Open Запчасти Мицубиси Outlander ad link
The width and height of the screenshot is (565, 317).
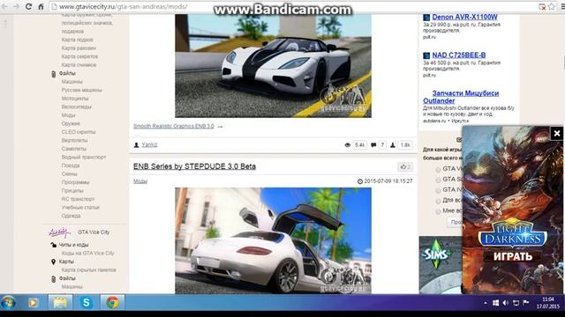461,97
